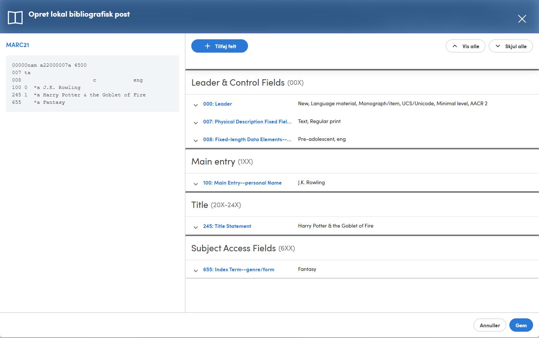Screen dimensions: 539x338
Task: Open the 100: Main Entry--personal Name link
Action: pos(242,183)
